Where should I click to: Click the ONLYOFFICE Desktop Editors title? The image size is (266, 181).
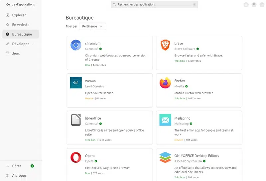coord(197,156)
